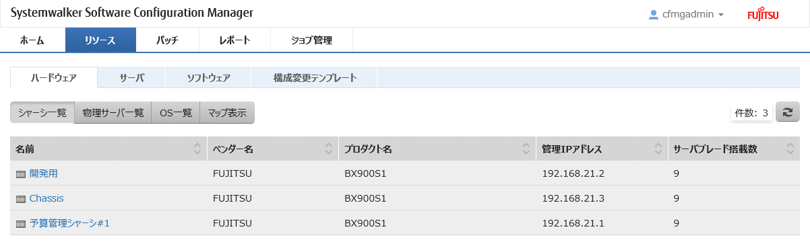This screenshot has height=246, width=810.
Task: Switch to the パッチ main tab
Action: (x=167, y=40)
